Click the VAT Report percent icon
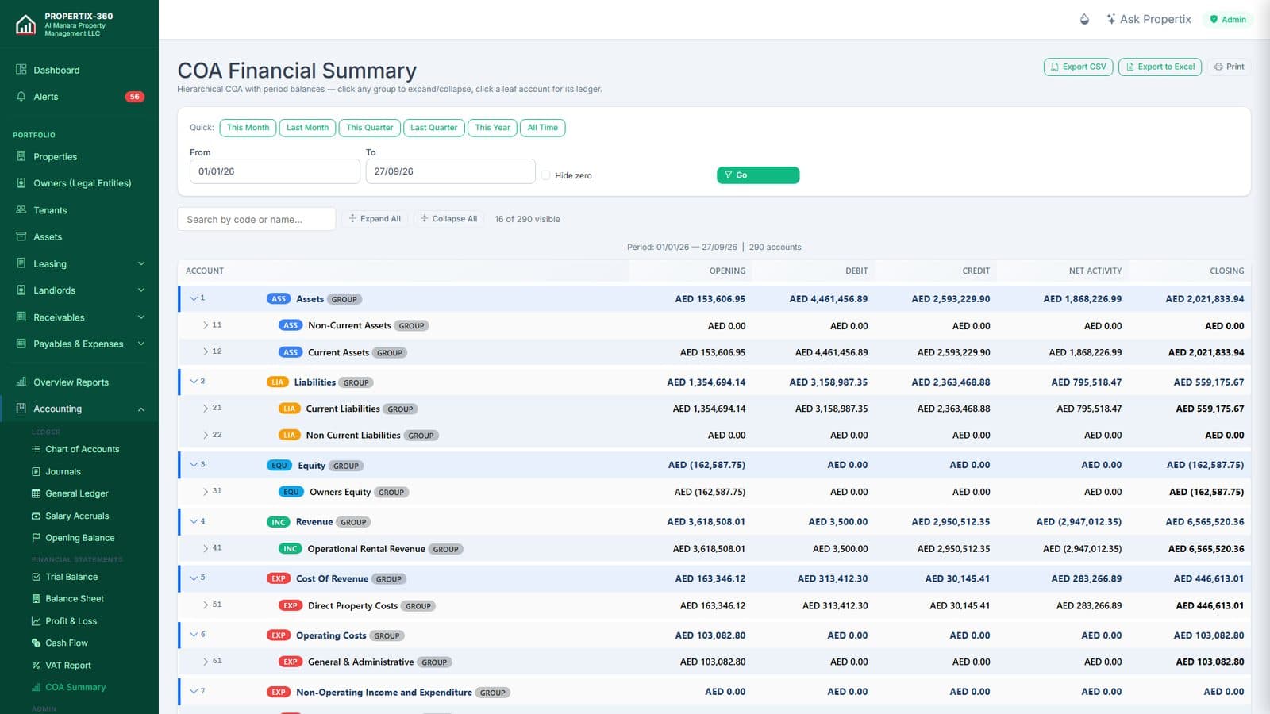Image resolution: width=1270 pixels, height=714 pixels. [x=36, y=666]
